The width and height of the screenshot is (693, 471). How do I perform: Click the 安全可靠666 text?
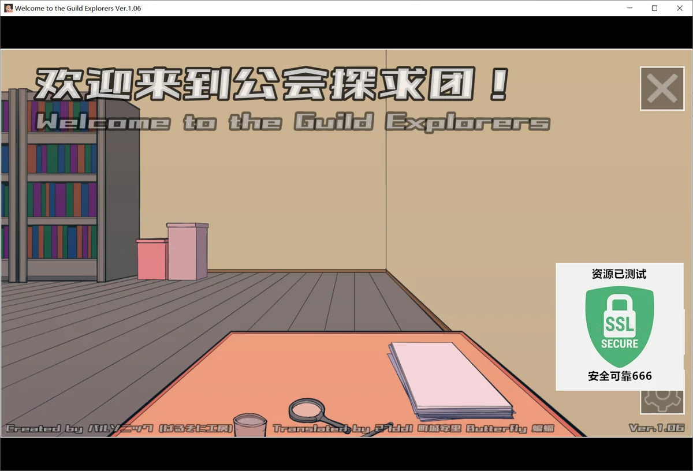pos(619,376)
